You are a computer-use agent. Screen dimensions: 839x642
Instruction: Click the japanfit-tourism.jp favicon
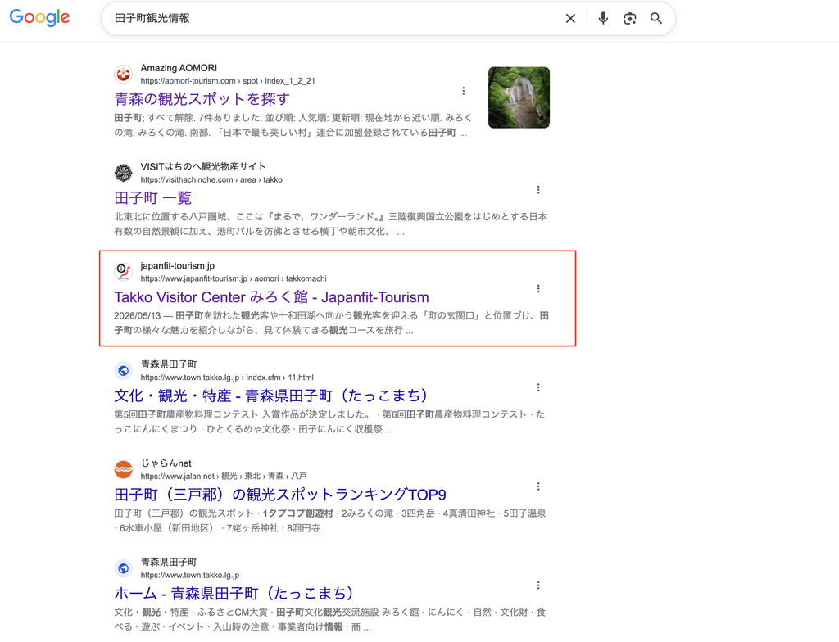124,271
